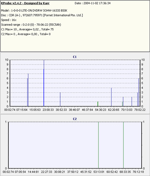Click the 07:05:54 time label
Screen dimensions: 150x176
coord(20,172)
